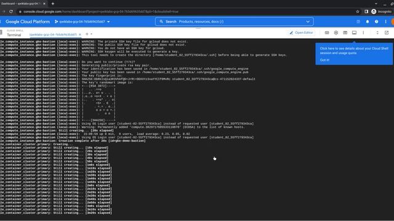
Task: Click the session information monitor icon
Action: click(x=354, y=33)
